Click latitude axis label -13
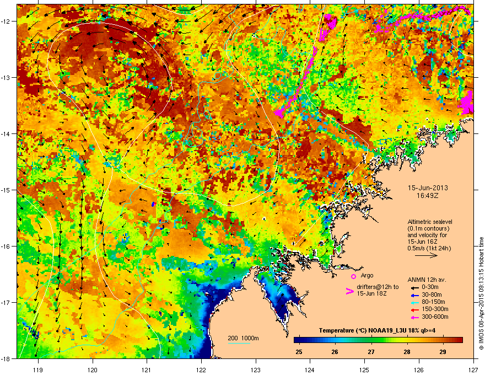 pyautogui.click(x=6, y=77)
